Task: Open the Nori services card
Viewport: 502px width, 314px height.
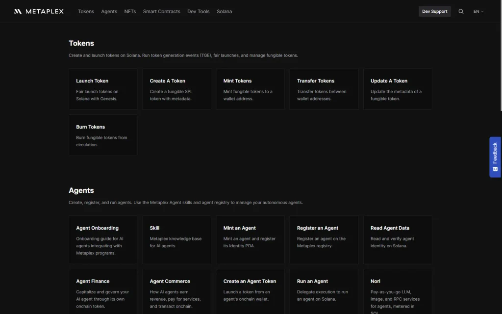Action: point(398,291)
